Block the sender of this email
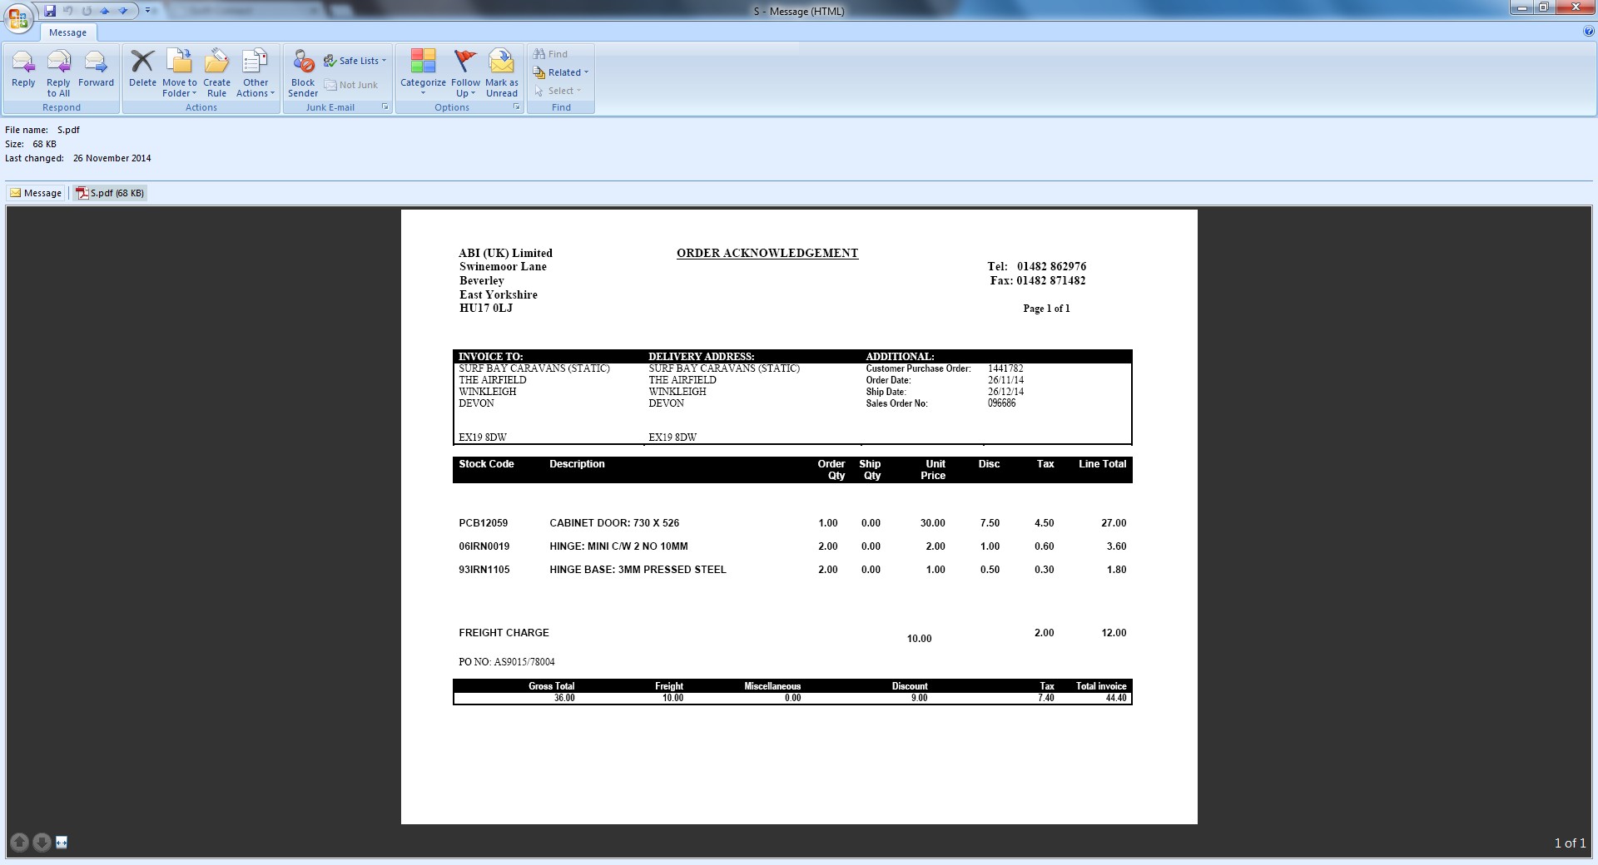 pyautogui.click(x=303, y=71)
